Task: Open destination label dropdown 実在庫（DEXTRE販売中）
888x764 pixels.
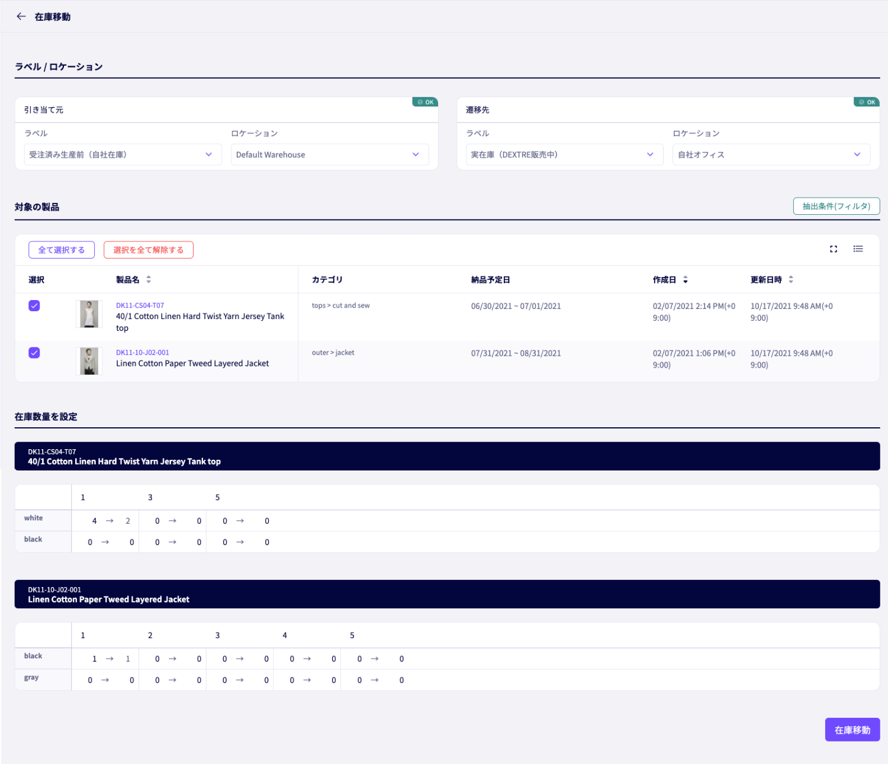Action: (564, 154)
